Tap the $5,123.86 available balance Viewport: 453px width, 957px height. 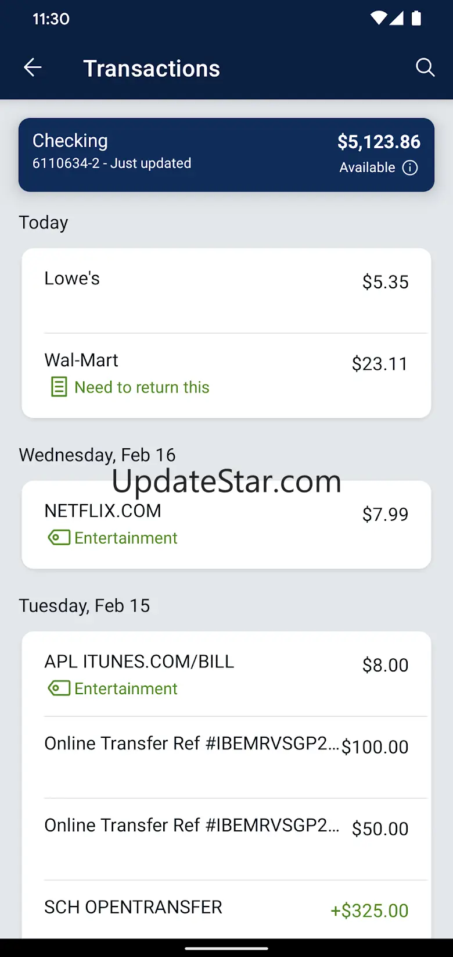click(379, 142)
